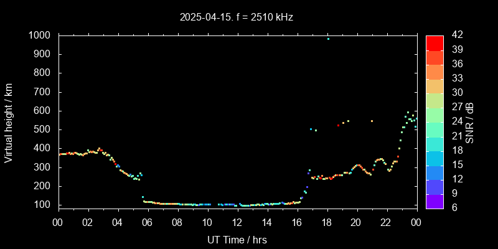Click the 42 dB label atop the colorbar
Image resolution: width=498 pixels, height=249 pixels.
pos(456,35)
